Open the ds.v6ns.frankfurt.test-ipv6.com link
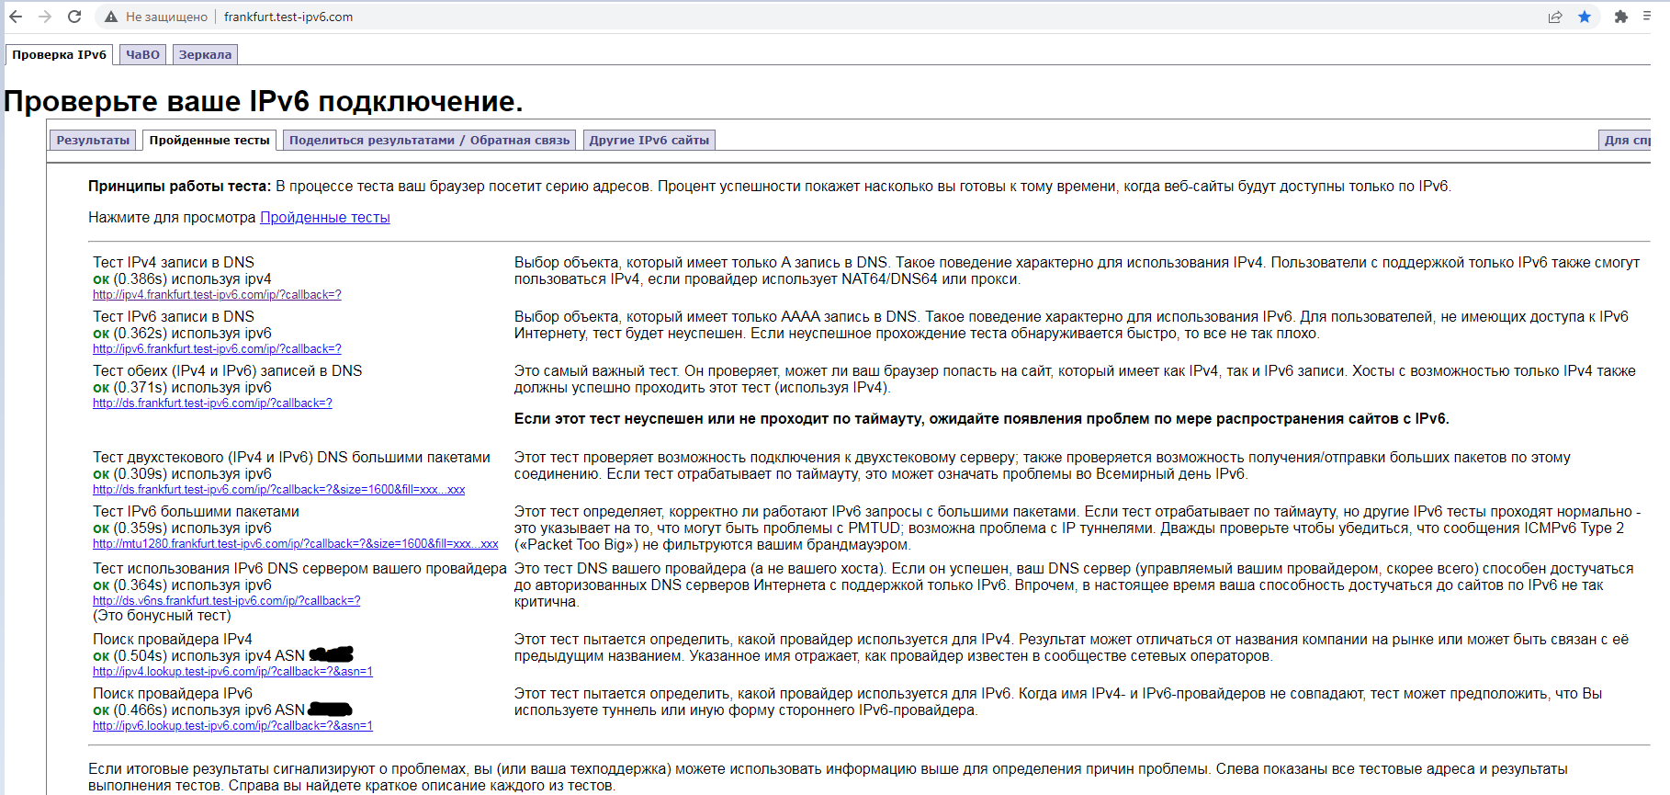The height and width of the screenshot is (795, 1670). (x=226, y=601)
